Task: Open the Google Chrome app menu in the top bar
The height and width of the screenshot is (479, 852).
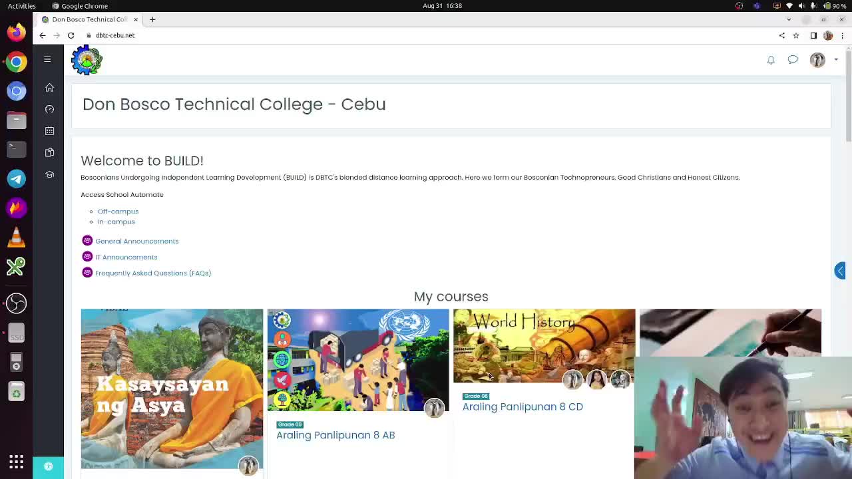Action: point(80,5)
